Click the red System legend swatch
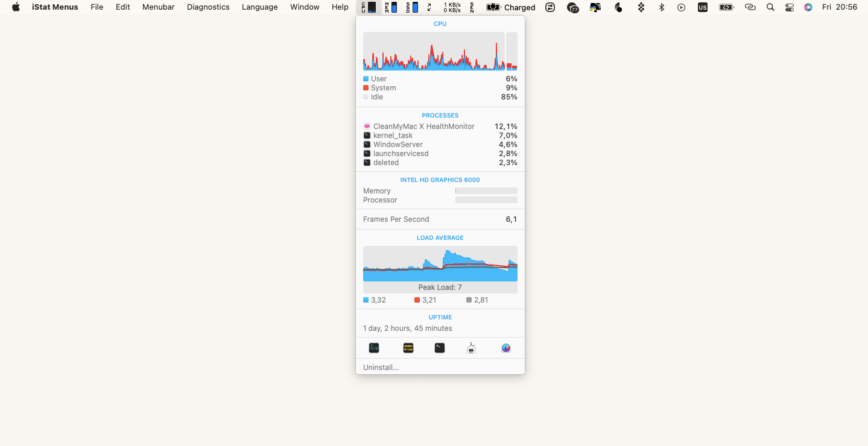This screenshot has height=446, width=868. (x=366, y=88)
